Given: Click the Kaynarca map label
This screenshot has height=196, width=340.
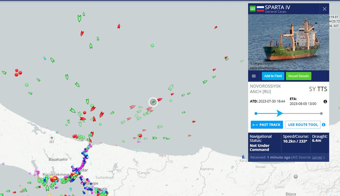Looking at the screenshot, I should point(207,169).
